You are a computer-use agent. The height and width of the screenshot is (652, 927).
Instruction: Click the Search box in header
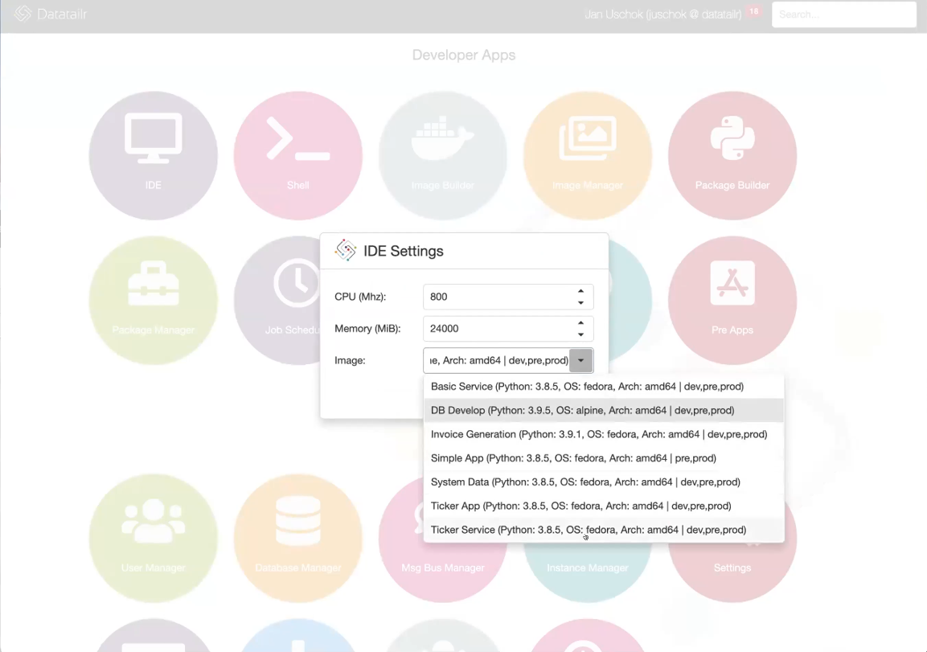pos(844,14)
